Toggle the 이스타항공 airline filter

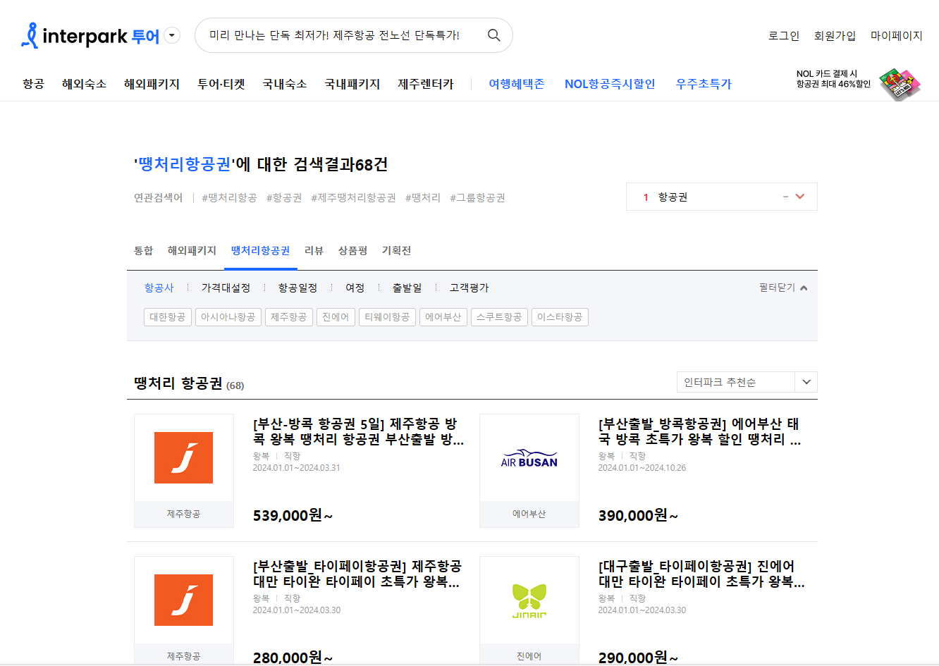coord(560,317)
